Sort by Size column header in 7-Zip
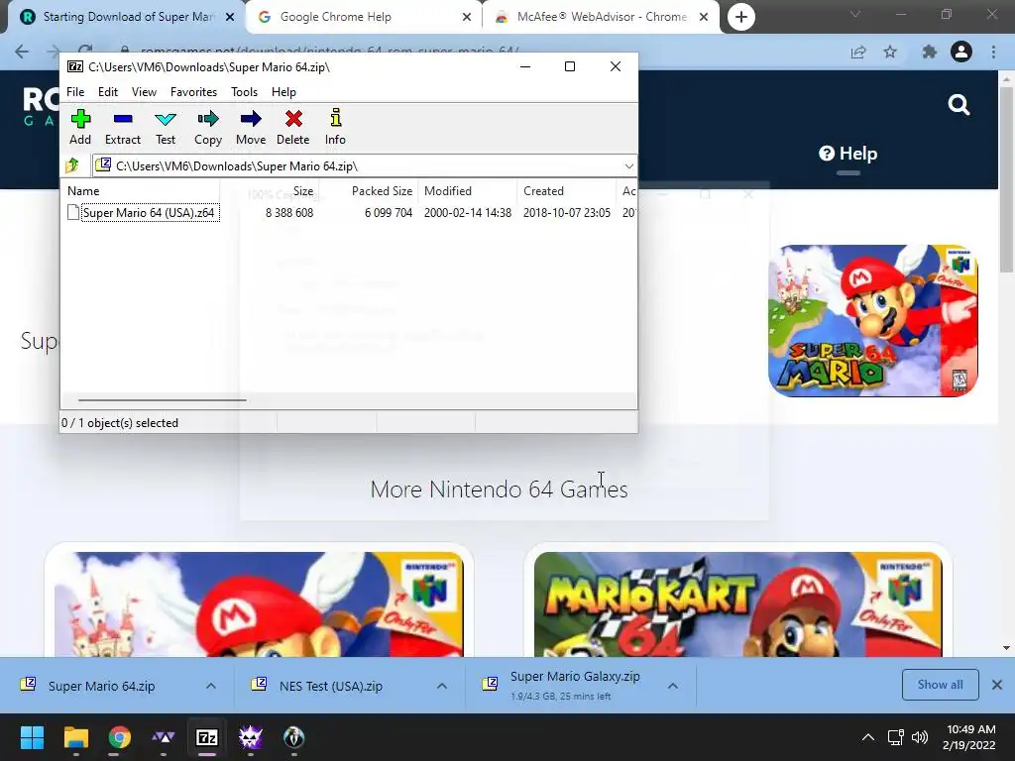 [x=270, y=191]
